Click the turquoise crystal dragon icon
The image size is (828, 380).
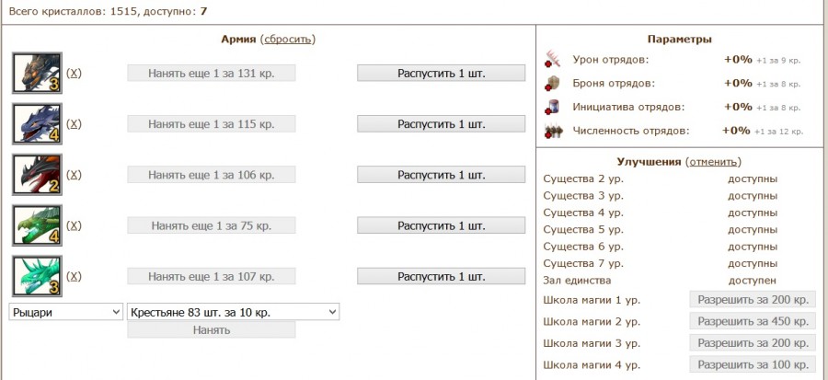[37, 276]
